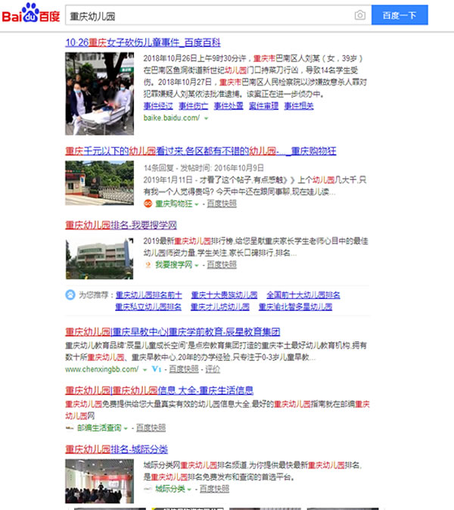Click the school building thumbnail
Screen dimensions: 454x510
(100, 259)
